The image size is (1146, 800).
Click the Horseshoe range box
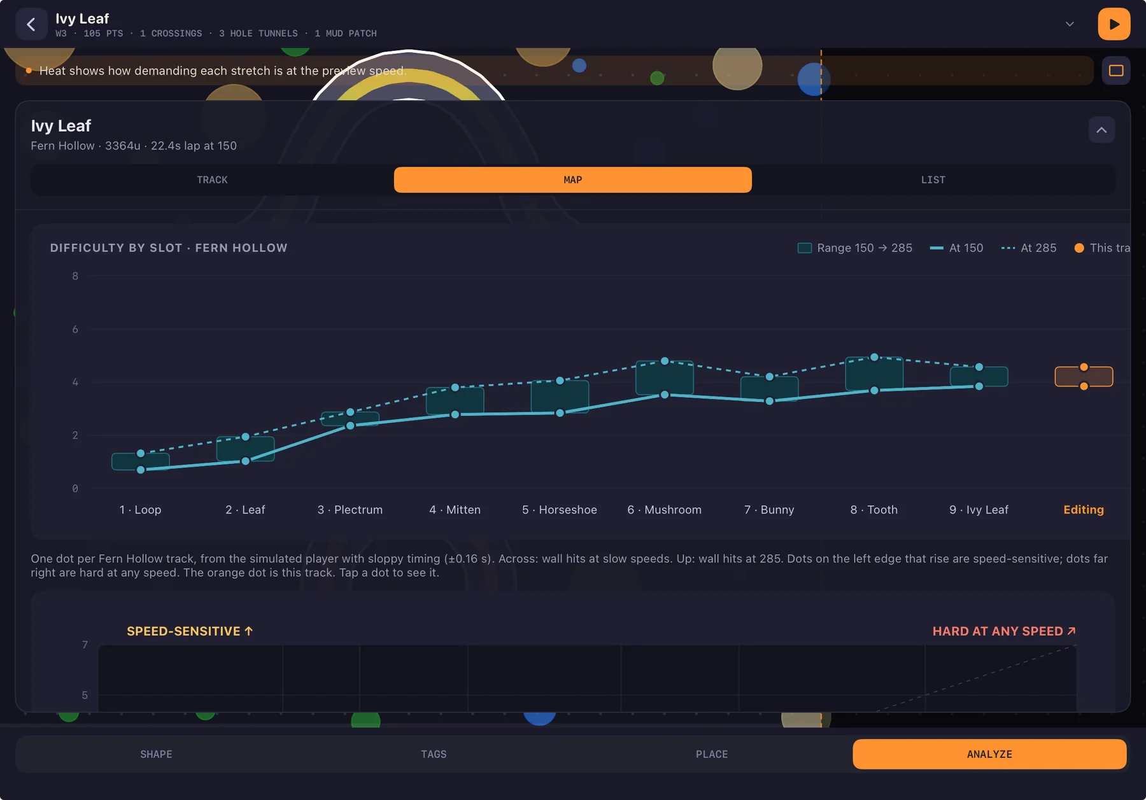tap(560, 396)
